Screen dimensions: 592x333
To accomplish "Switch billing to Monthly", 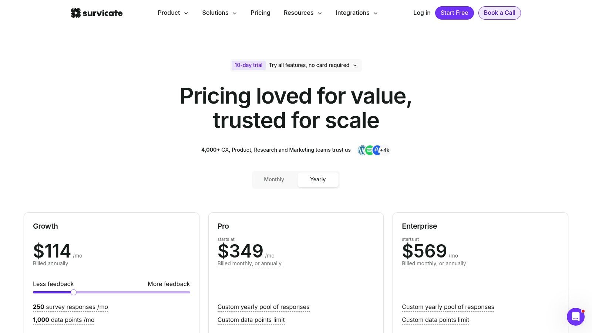I will point(274,179).
